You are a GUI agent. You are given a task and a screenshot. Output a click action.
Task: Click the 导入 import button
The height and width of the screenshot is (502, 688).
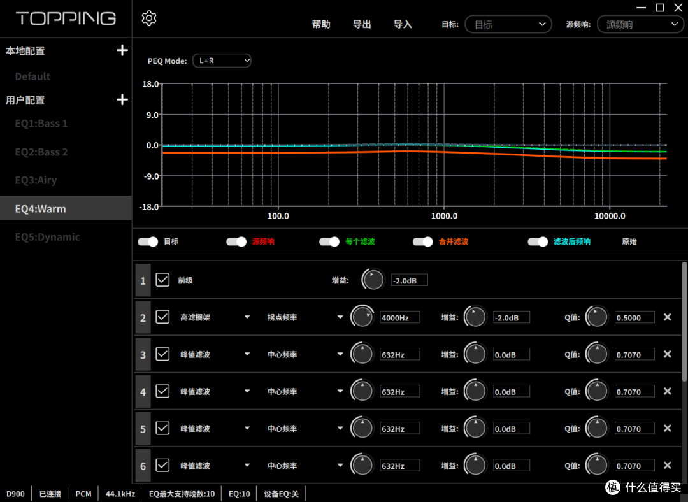click(403, 25)
